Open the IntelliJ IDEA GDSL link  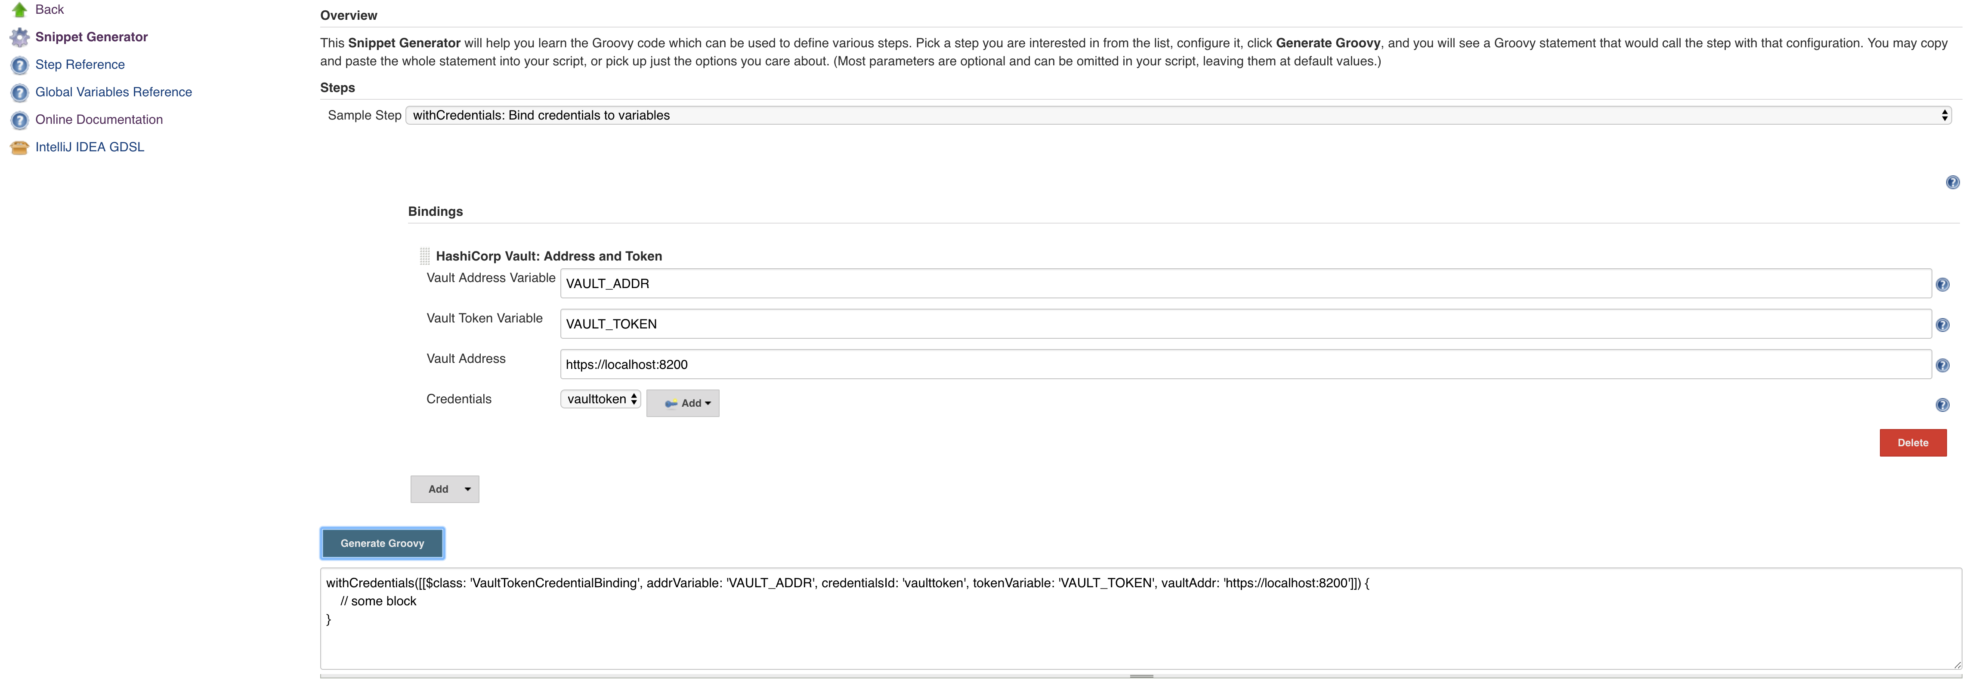point(90,147)
